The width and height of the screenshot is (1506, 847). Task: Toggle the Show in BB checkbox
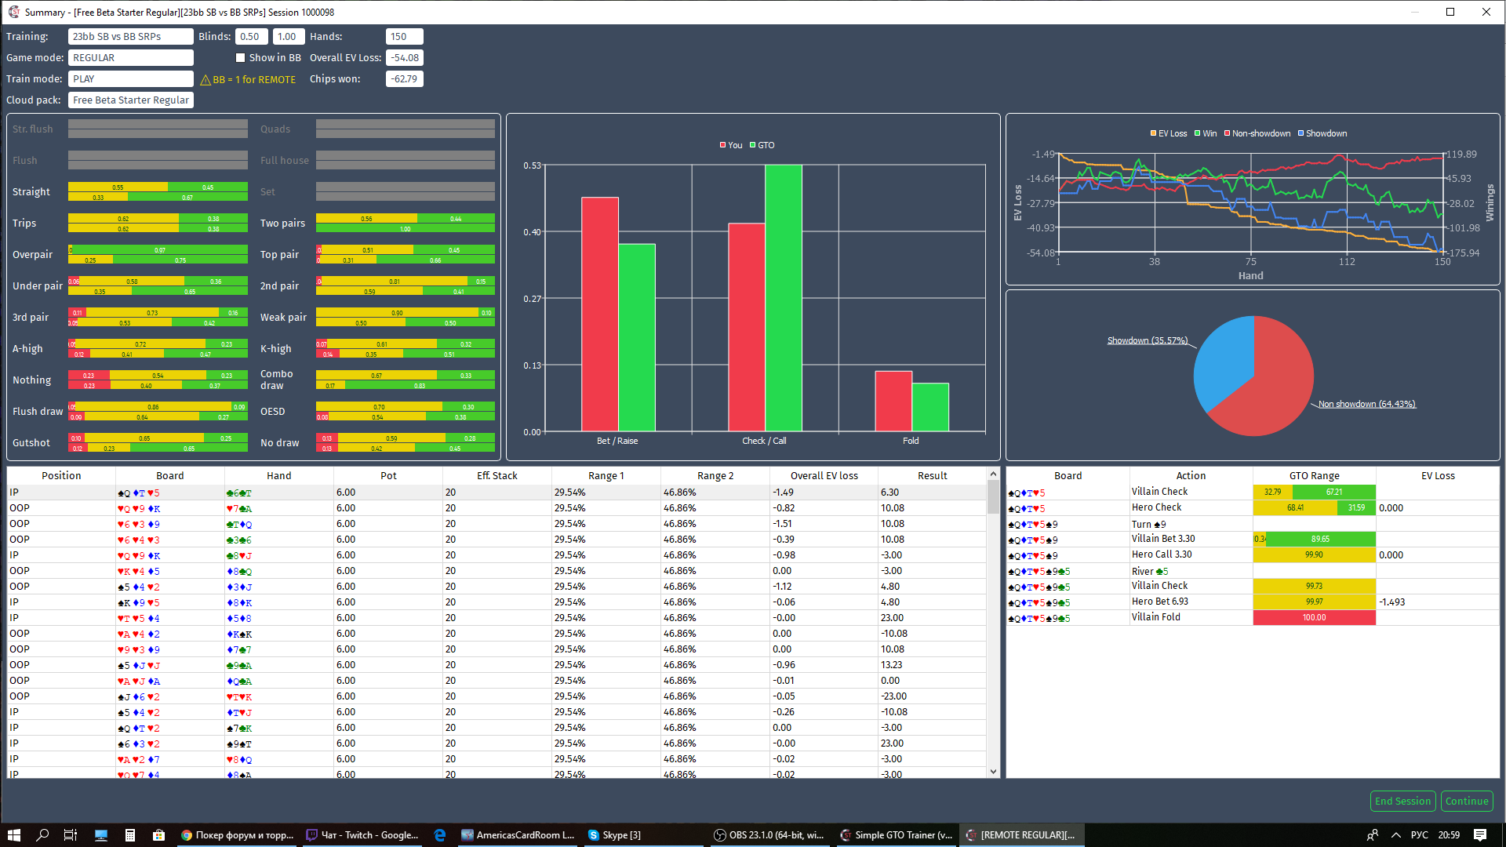coord(241,58)
